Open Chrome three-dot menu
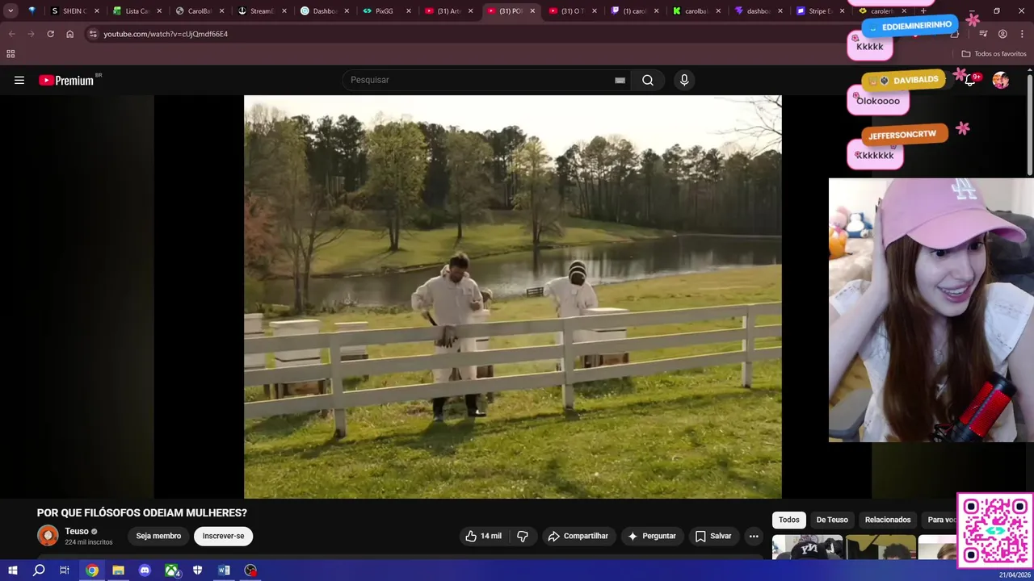1034x581 pixels. 1022,34
